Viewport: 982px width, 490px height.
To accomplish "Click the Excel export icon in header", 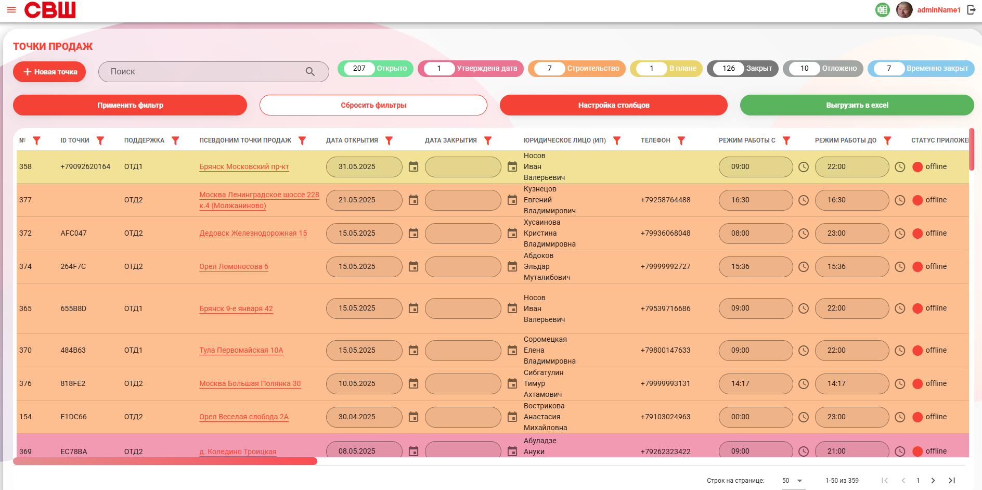I will point(883,10).
